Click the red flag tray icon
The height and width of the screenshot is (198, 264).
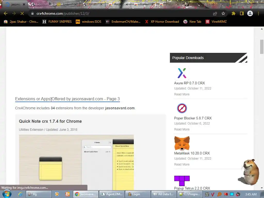pyautogui.click(x=226, y=194)
